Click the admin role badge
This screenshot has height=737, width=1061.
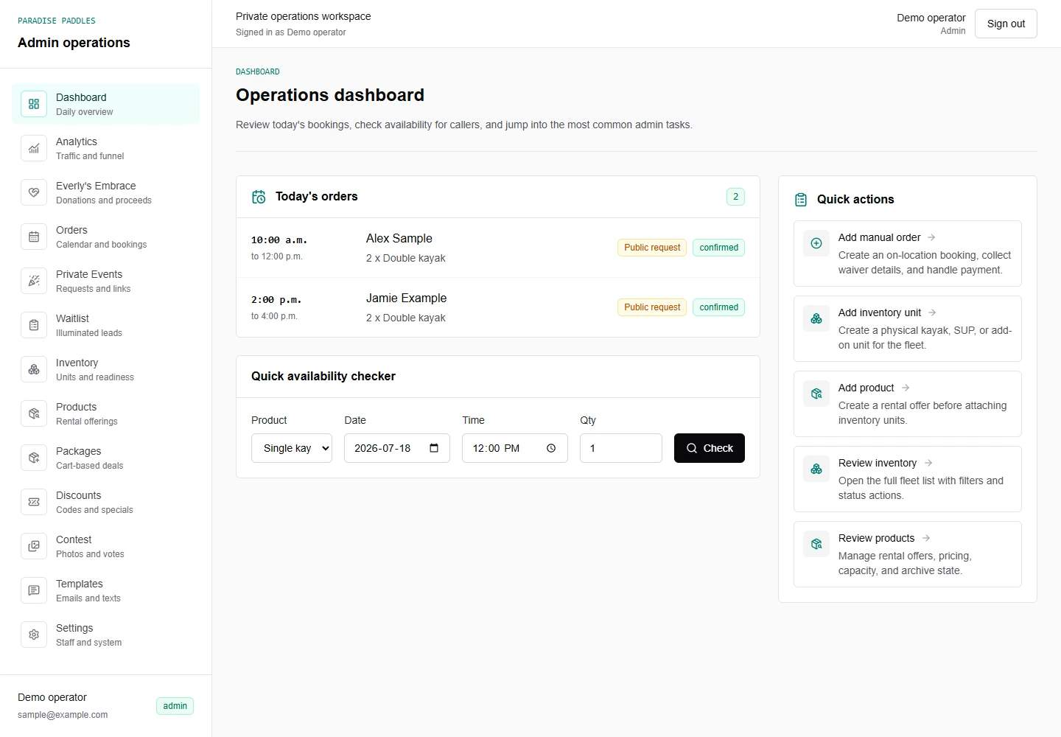pyautogui.click(x=175, y=706)
